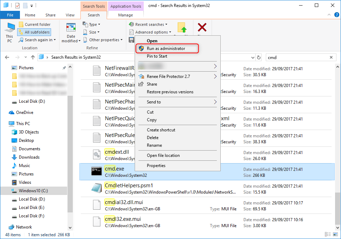Switch to large icons view

335,234
